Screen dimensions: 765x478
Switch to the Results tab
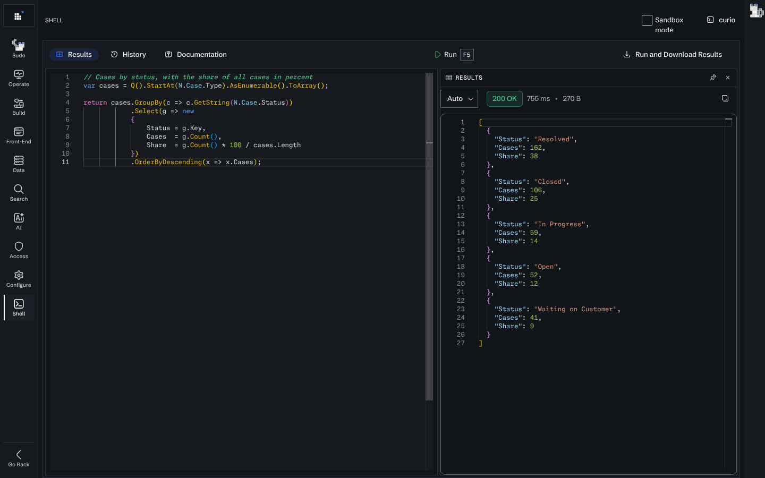click(x=74, y=55)
